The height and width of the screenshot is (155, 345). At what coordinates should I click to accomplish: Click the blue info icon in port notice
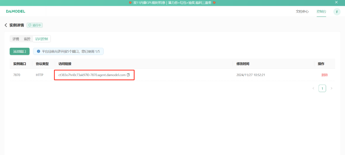point(39,51)
